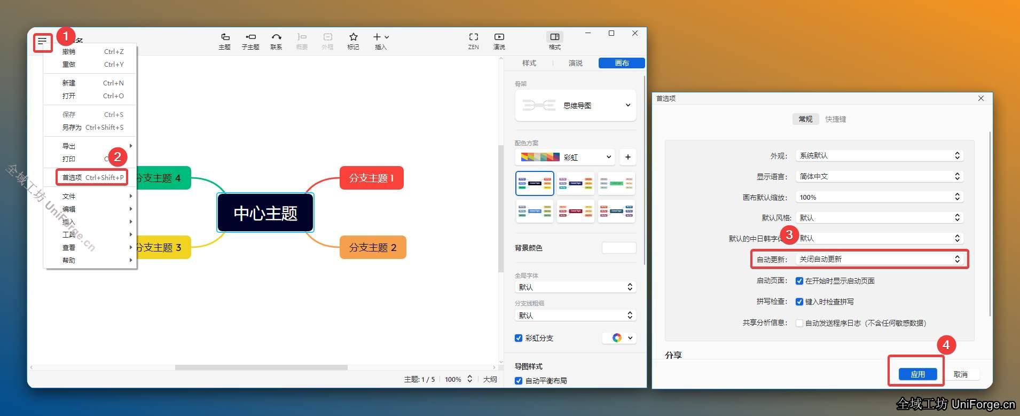Toggle 自动平衡布局 auto balance checkbox

[518, 381]
